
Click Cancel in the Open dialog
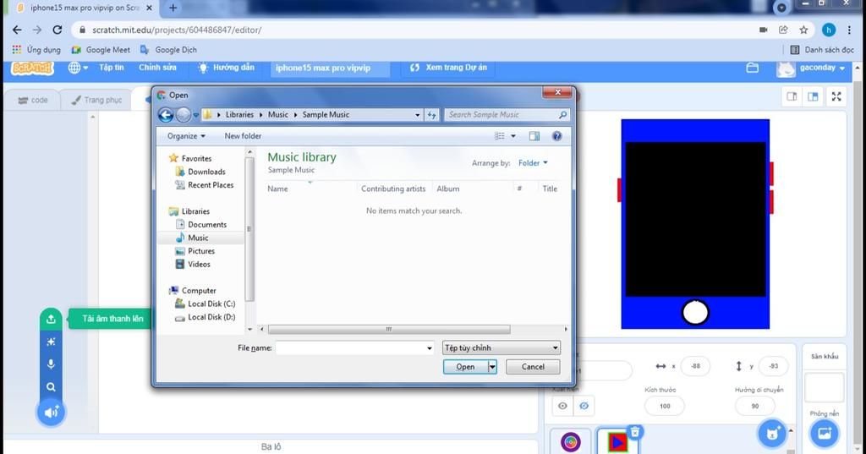tap(533, 367)
